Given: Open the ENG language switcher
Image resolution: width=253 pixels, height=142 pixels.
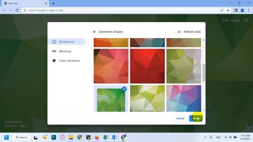Looking at the screenshot, I should [x=218, y=137].
